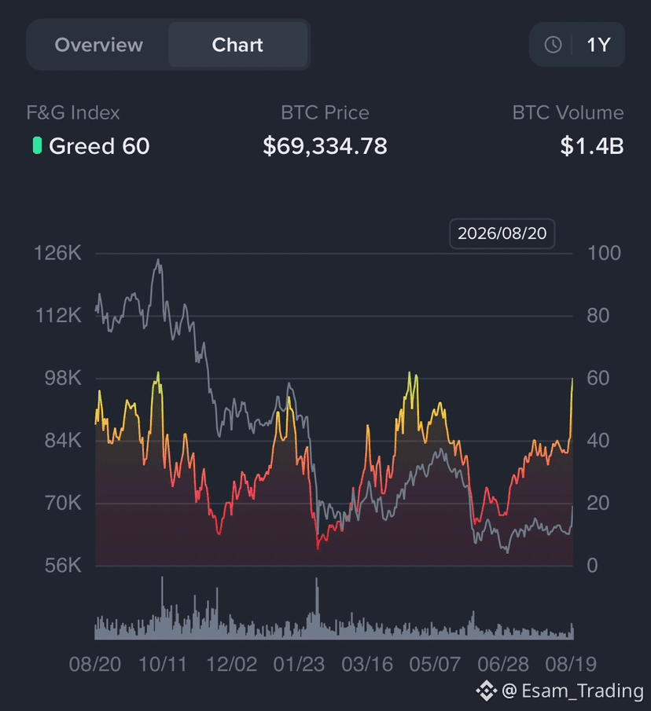Screen dimensions: 651x711
Task: Click the BTC price peak near 126K
Action: click(x=158, y=261)
